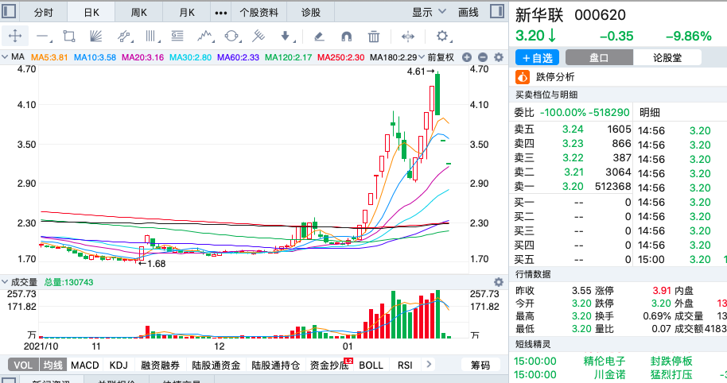Image resolution: width=727 pixels, height=383 pixels.
Task: Click MA250:2.30 indicator label
Action: [340, 57]
